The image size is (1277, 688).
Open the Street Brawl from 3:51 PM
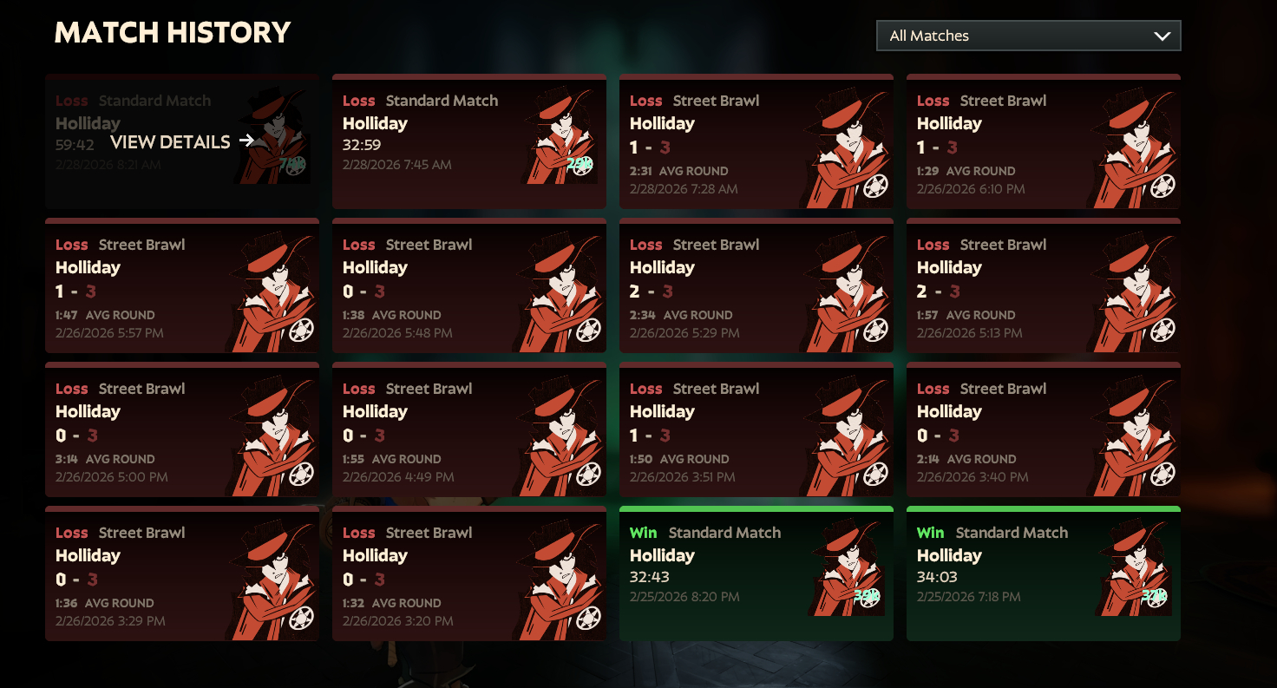point(756,429)
